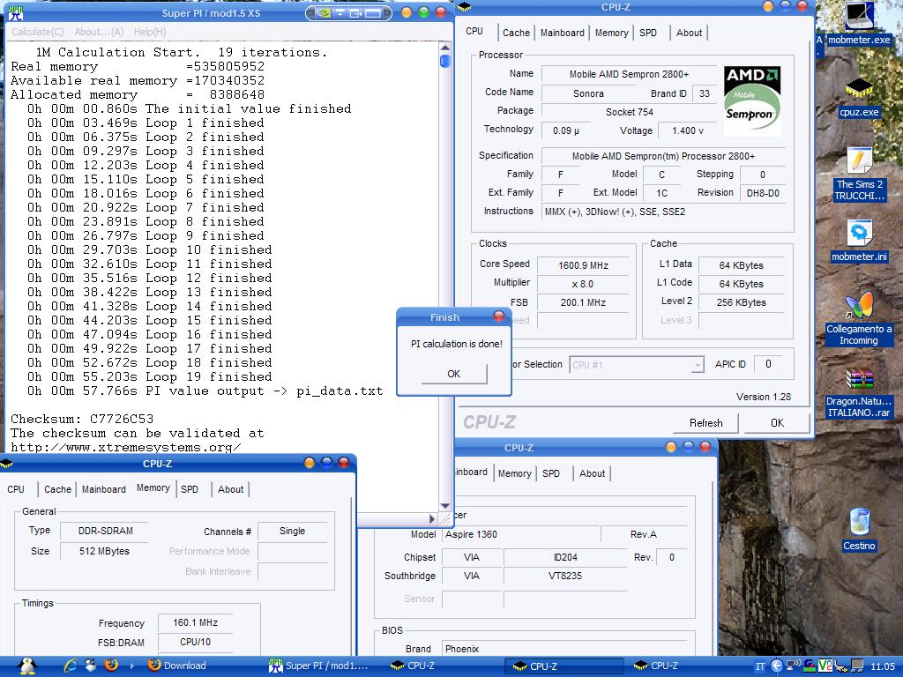
Task: Click OK button in top CPU-Z window
Action: click(777, 423)
